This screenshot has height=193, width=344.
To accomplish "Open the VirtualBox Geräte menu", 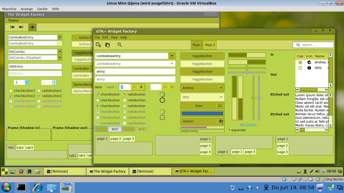I will [42, 9].
